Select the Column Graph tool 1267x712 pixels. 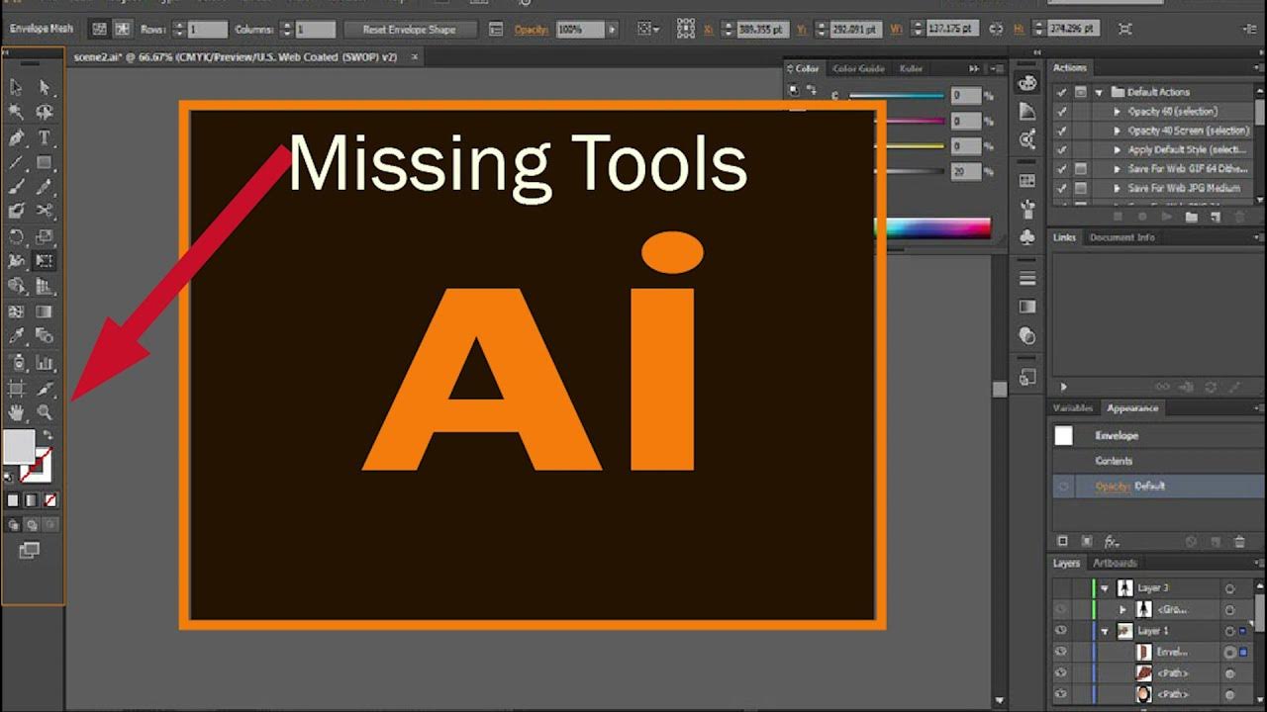point(45,363)
